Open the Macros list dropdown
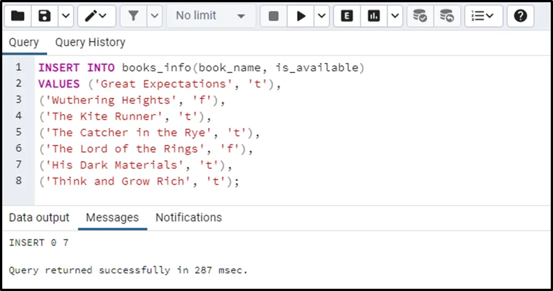Viewport: 553px width, 291px height. click(x=482, y=16)
